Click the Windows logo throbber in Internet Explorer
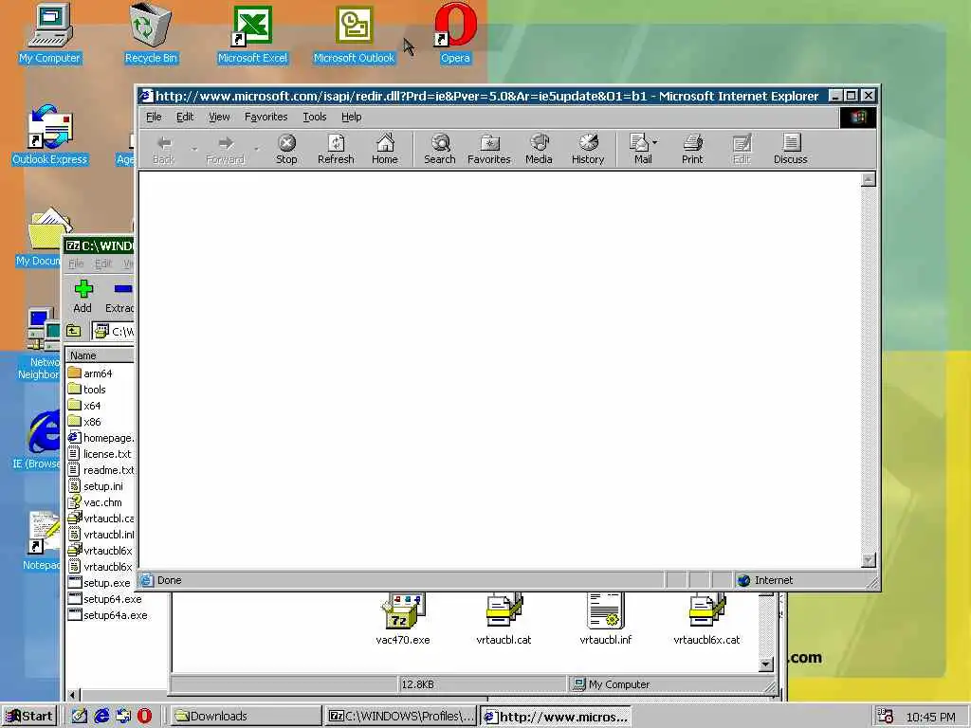971x728 pixels. [857, 117]
